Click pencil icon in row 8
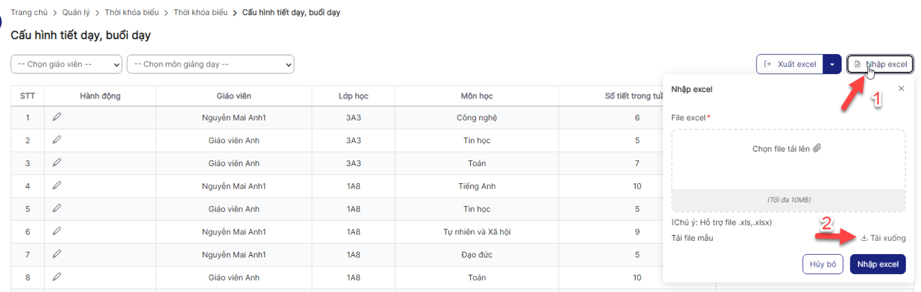921x292 pixels. (x=56, y=277)
